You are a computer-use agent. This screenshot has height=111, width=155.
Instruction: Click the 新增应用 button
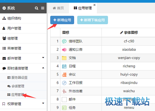(x=62, y=20)
